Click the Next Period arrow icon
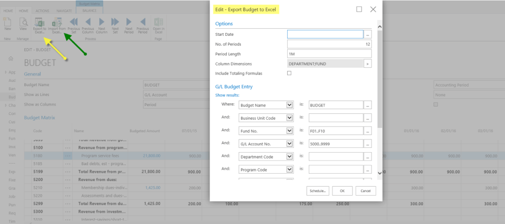 (129, 23)
